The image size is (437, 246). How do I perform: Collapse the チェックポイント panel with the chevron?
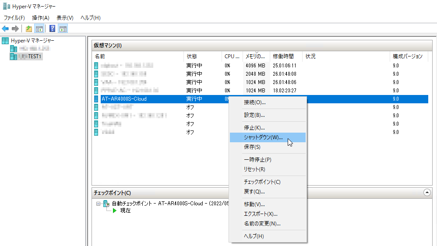pyautogui.click(x=427, y=192)
